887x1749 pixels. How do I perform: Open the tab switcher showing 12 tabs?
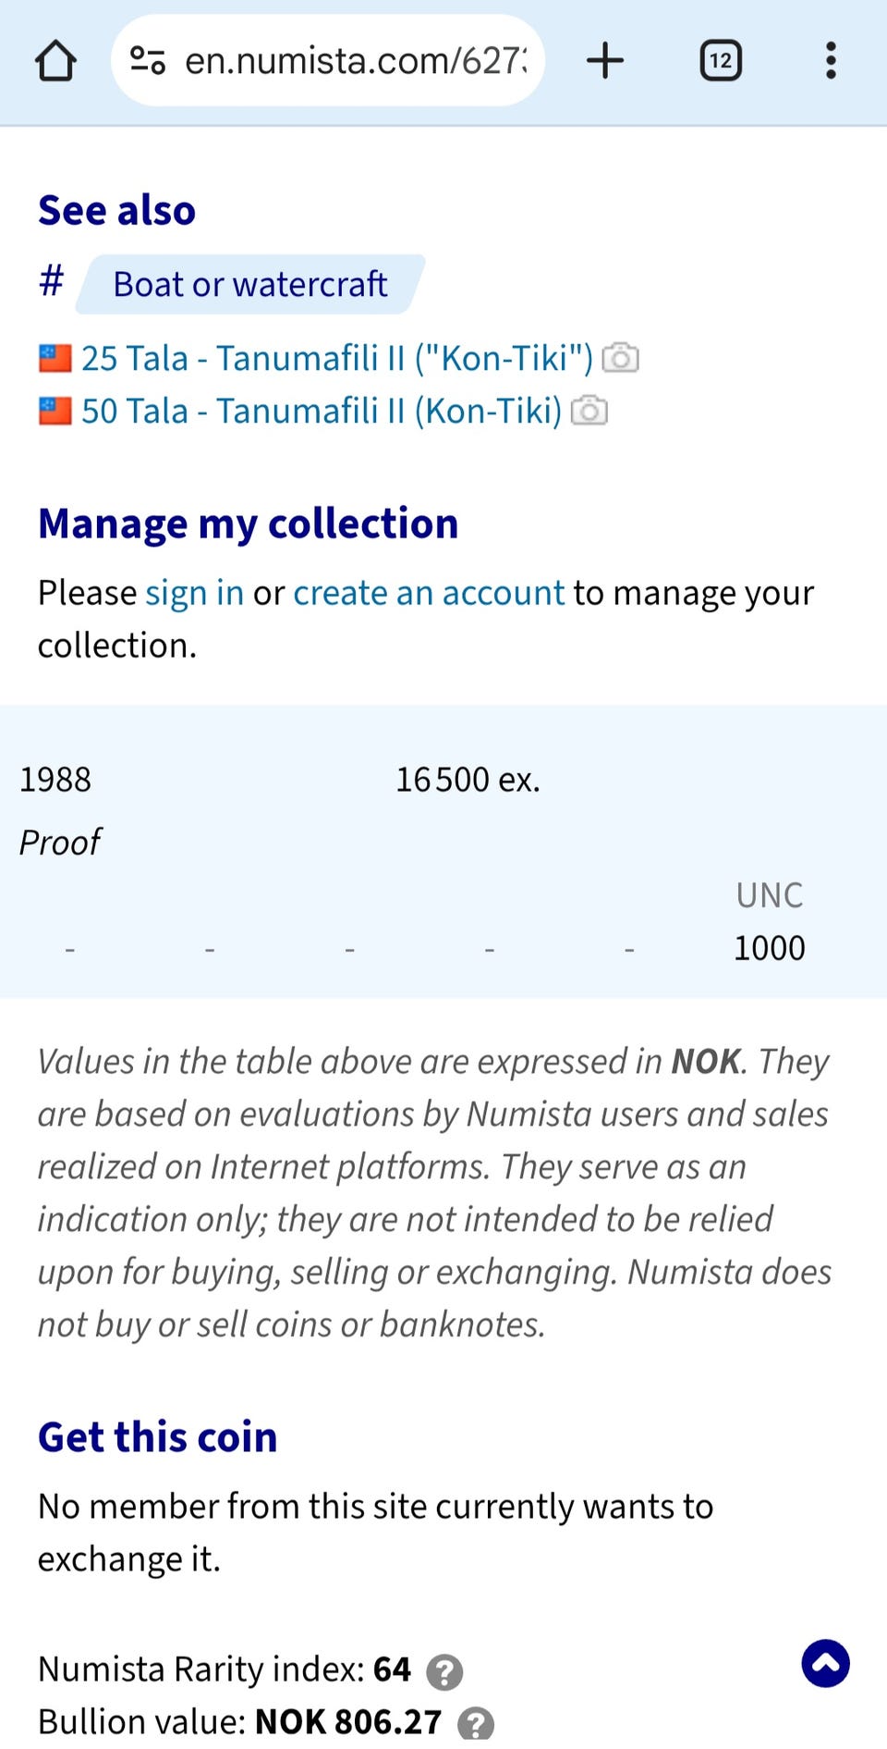721,61
